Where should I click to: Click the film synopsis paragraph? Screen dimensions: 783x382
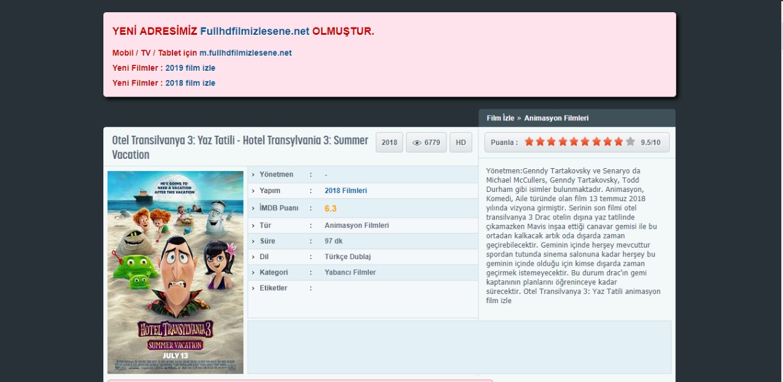(573, 235)
